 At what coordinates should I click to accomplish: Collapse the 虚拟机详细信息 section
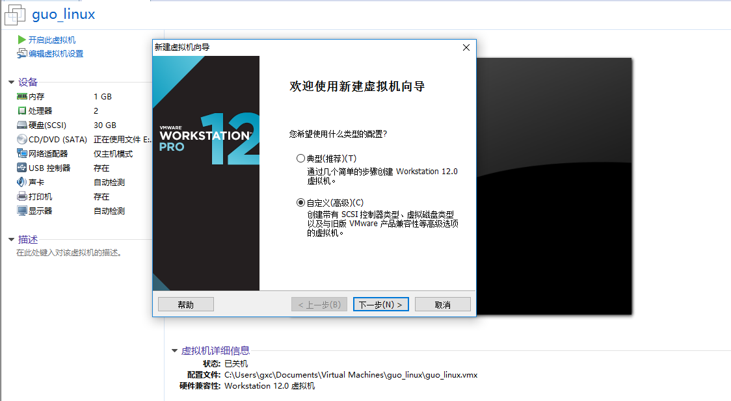tap(174, 351)
